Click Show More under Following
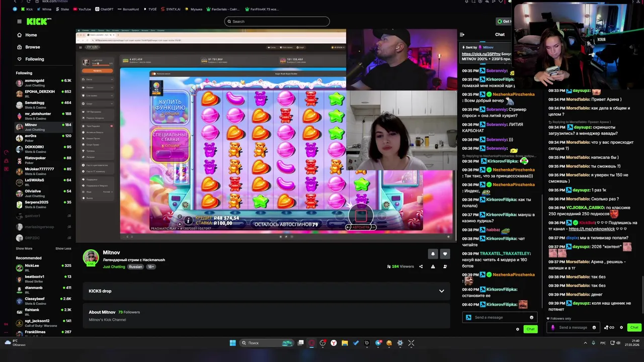The width and height of the screenshot is (644, 362). click(24, 248)
